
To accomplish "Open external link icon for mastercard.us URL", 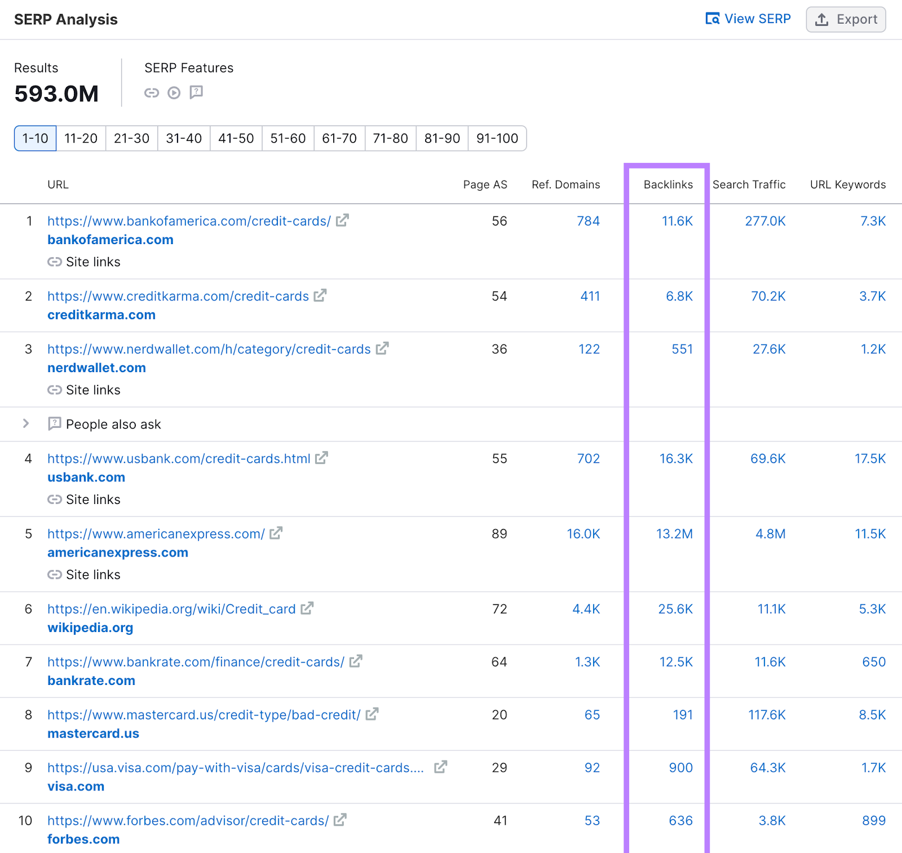I will point(372,714).
